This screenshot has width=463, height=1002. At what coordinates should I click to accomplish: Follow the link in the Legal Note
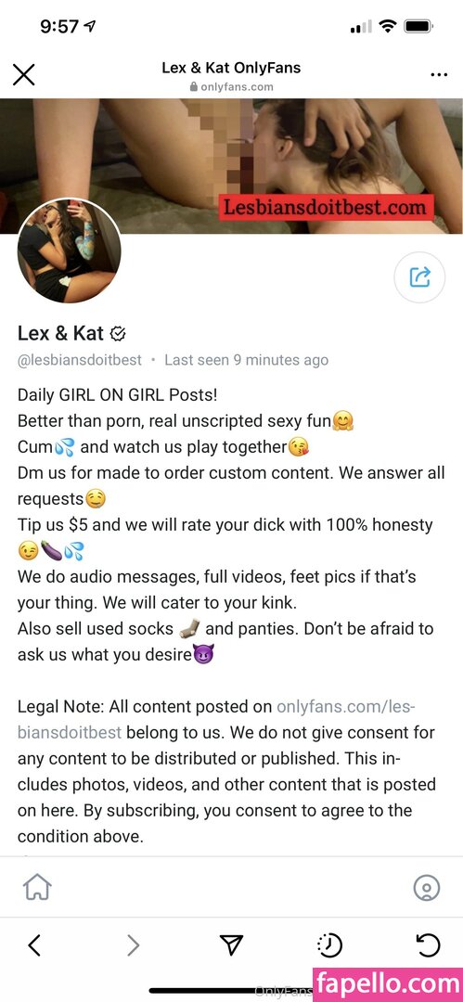coord(217,719)
